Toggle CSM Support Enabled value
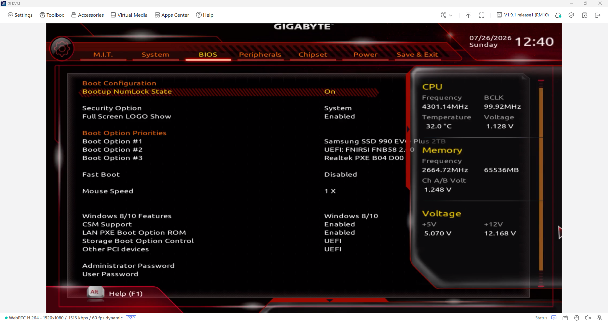The width and height of the screenshot is (608, 326). [x=339, y=224]
